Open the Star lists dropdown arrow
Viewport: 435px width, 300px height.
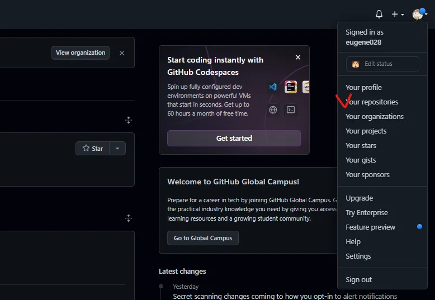(117, 149)
